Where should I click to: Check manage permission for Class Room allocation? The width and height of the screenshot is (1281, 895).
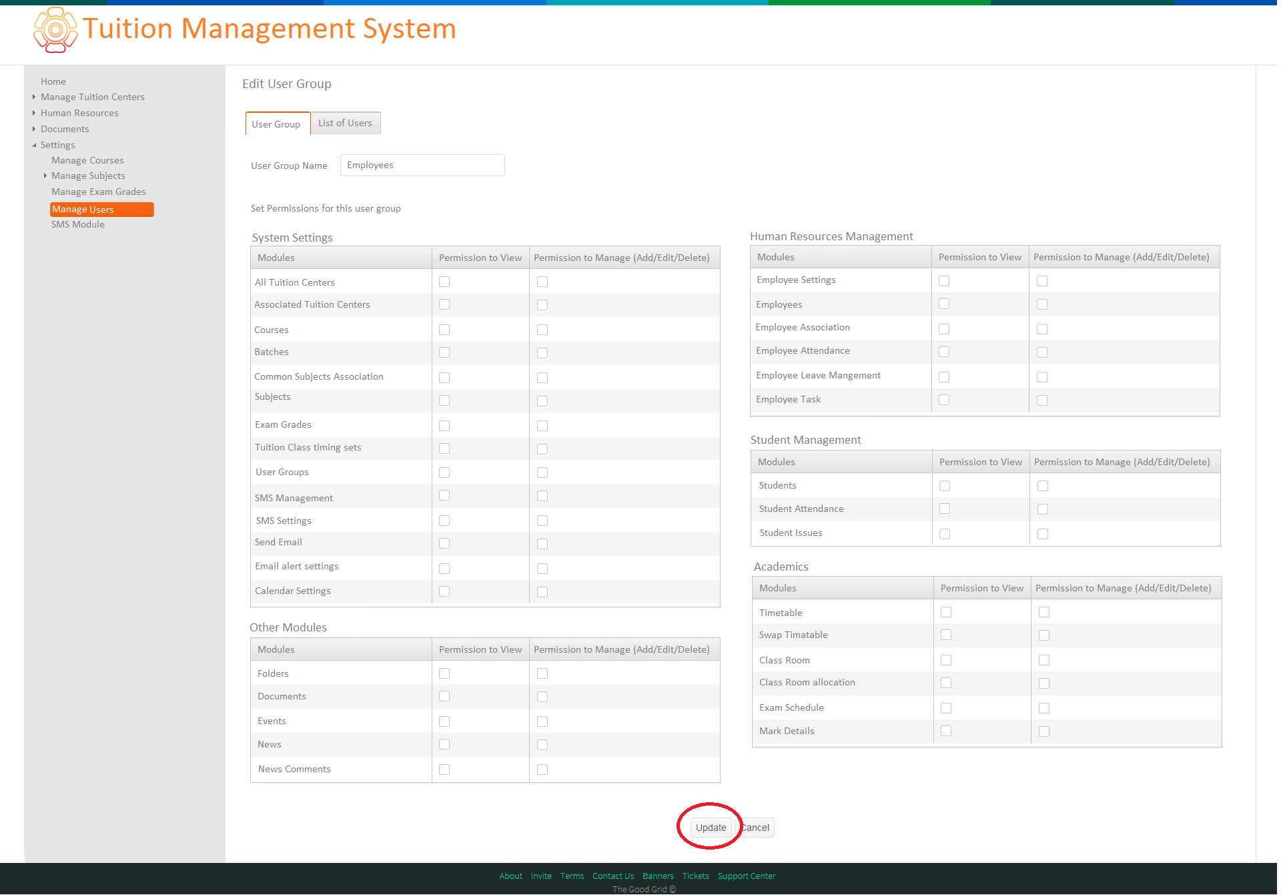[x=1044, y=684]
